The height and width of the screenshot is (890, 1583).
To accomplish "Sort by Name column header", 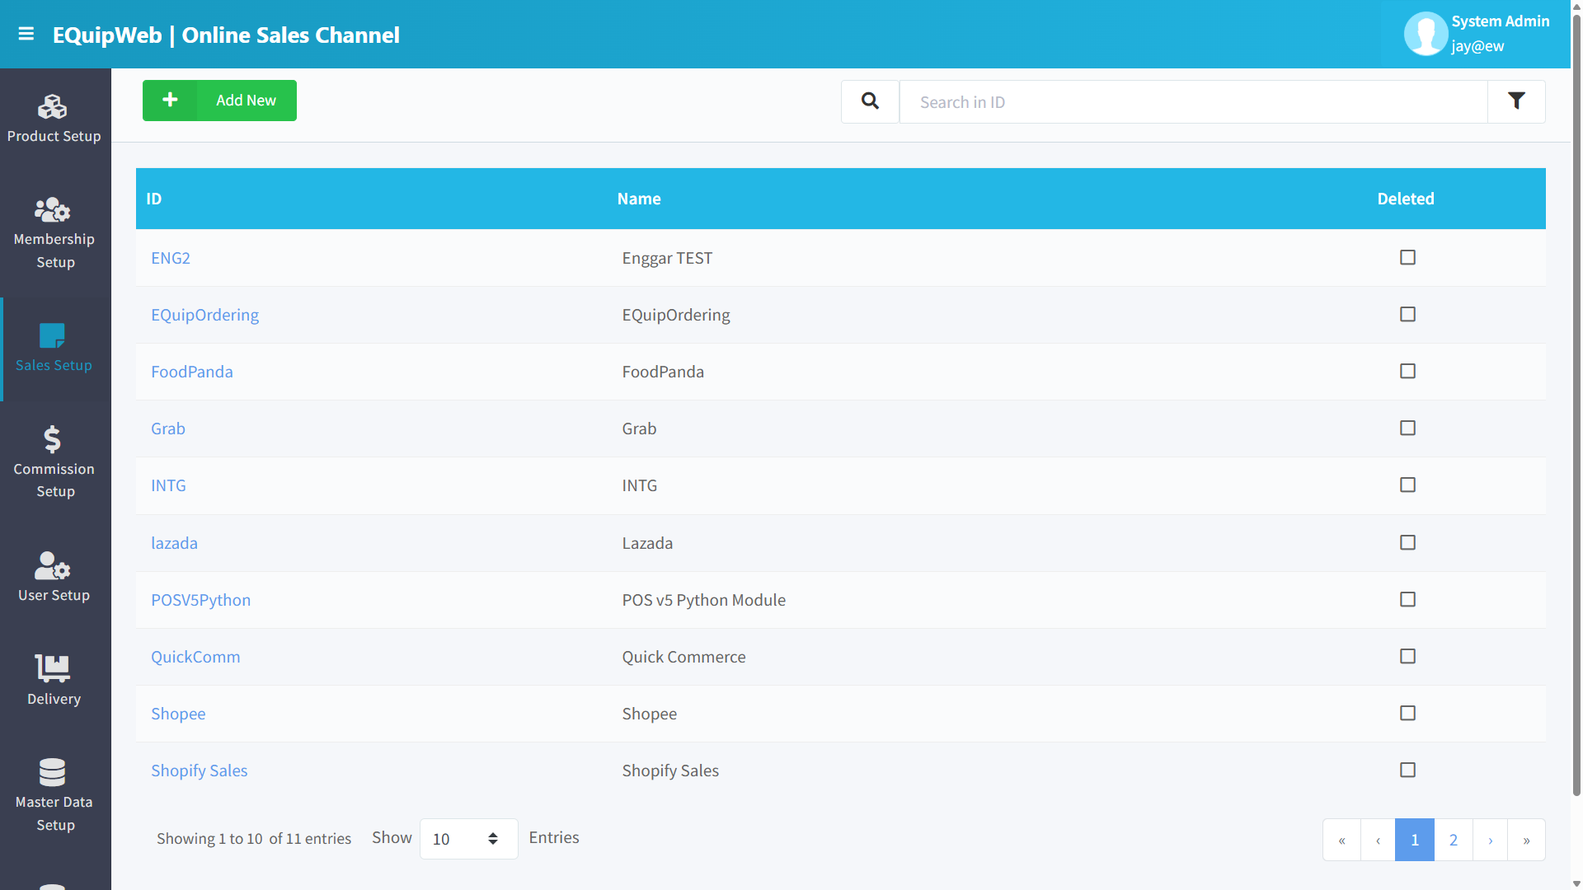I will click(639, 199).
